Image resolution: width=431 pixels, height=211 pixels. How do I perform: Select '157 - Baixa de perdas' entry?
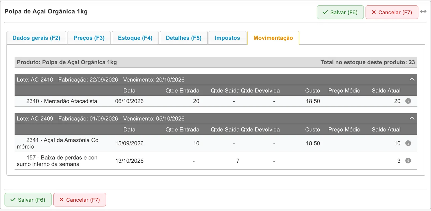57,161
